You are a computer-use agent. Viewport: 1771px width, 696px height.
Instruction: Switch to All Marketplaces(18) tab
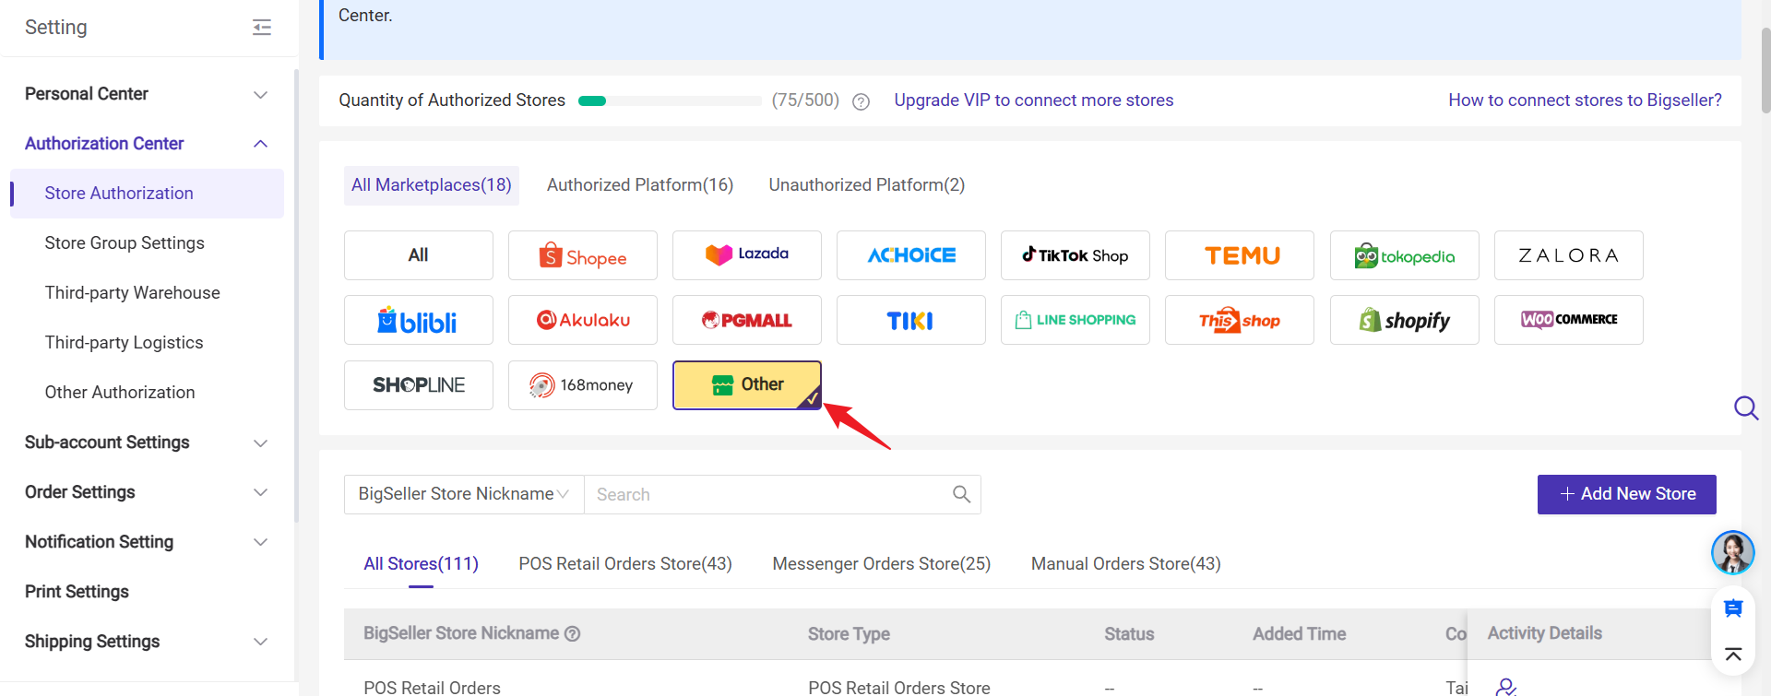click(x=432, y=185)
